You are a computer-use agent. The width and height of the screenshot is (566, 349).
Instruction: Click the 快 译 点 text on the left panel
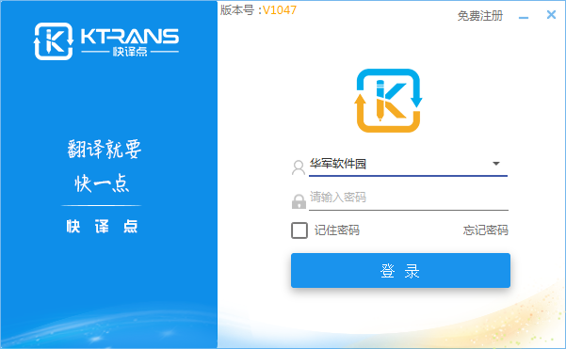tap(102, 227)
